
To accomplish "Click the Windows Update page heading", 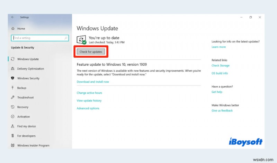I will click(x=97, y=28).
